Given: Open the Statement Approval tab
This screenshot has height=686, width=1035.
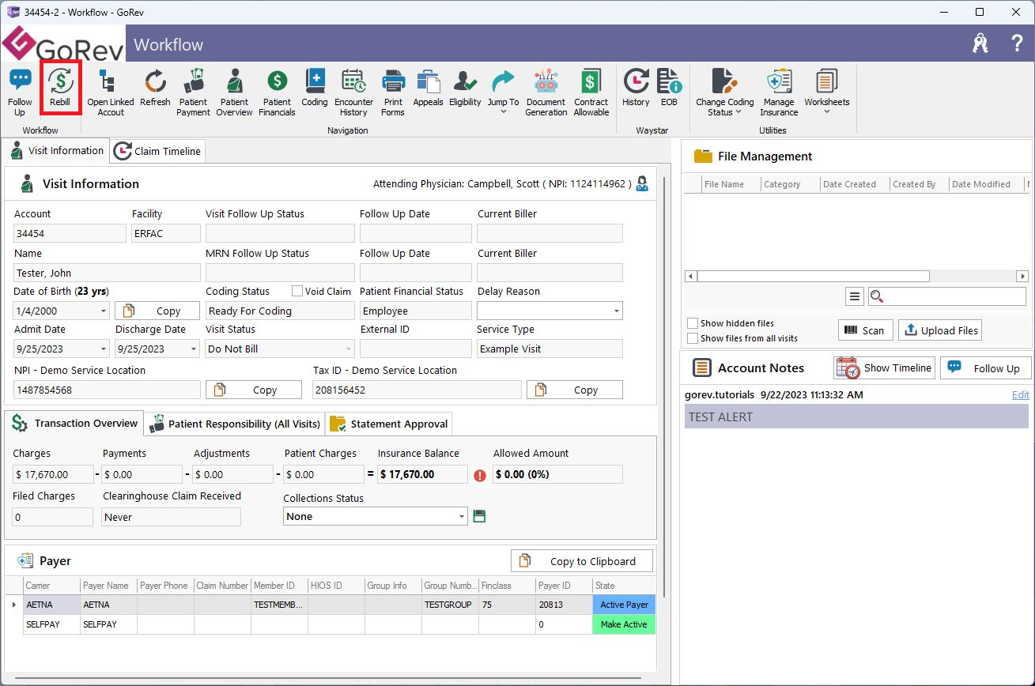Looking at the screenshot, I should click(389, 424).
